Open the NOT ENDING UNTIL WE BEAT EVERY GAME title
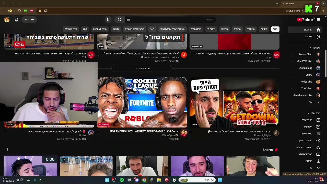 144,132
